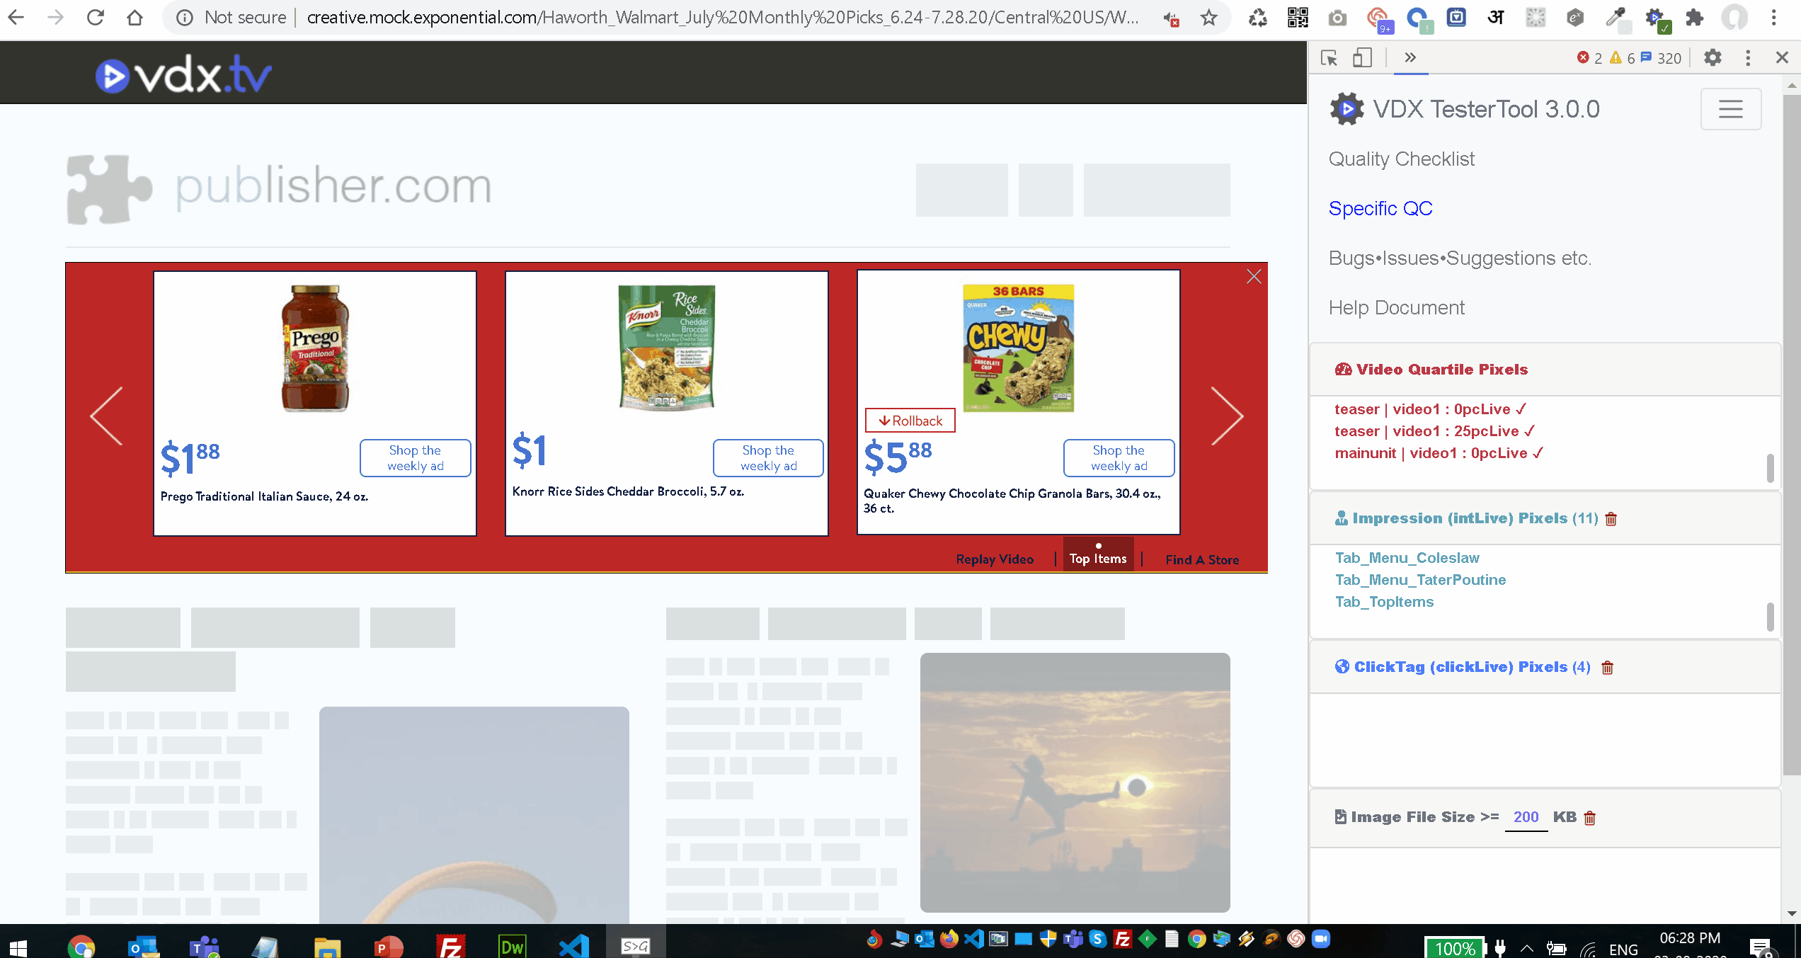Delete Impression pixels with trash icon
This screenshot has width=1801, height=958.
tap(1611, 519)
